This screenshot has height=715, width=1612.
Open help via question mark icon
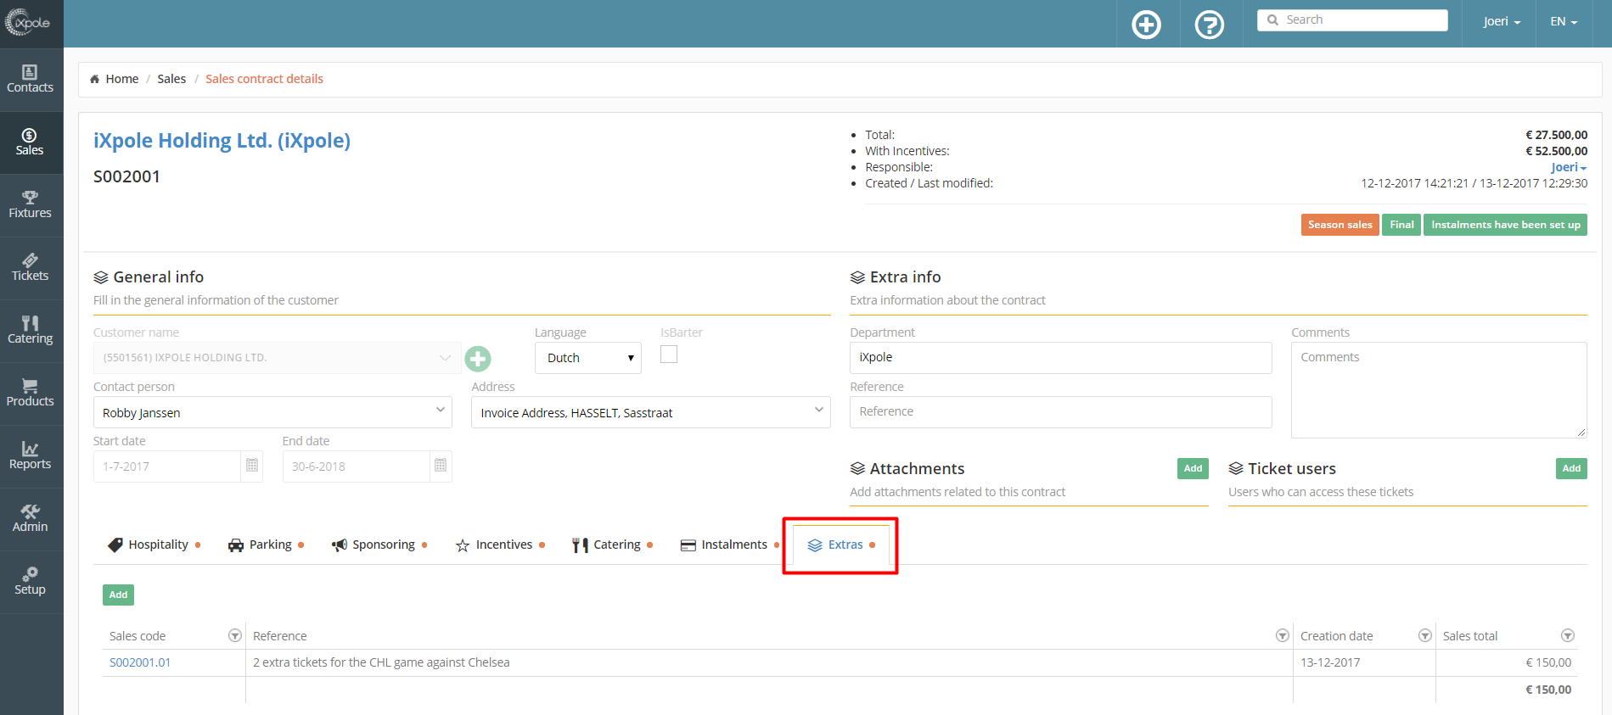(x=1210, y=25)
